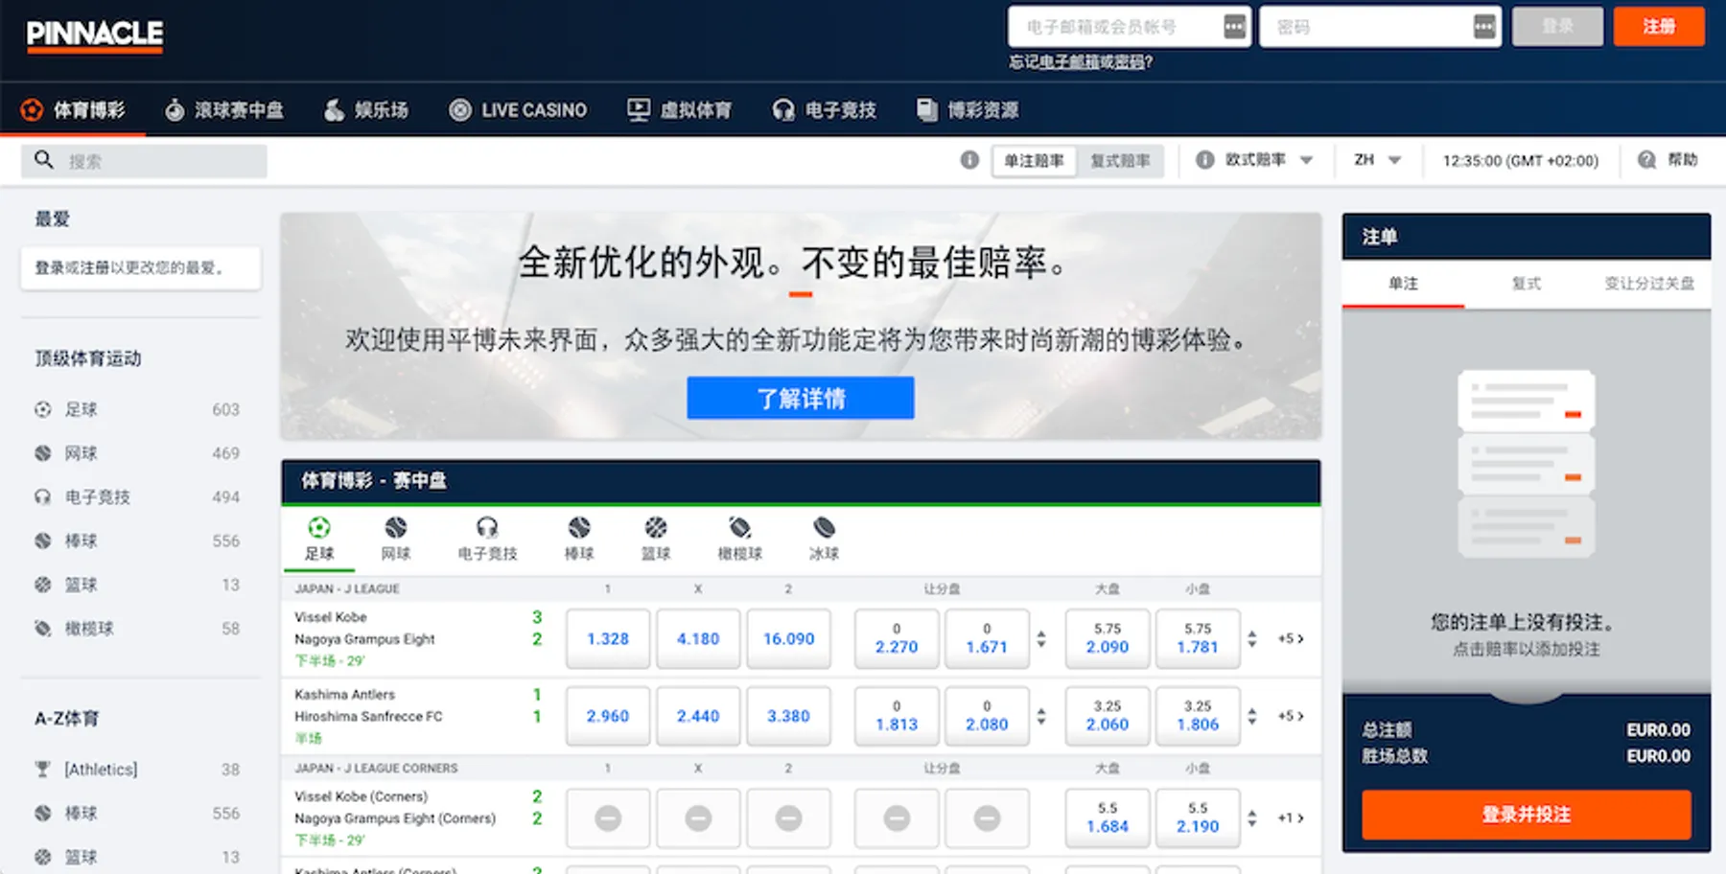Open 滚球赛中盘 live betting nav item
Image resolution: width=1726 pixels, height=874 pixels.
click(x=224, y=110)
